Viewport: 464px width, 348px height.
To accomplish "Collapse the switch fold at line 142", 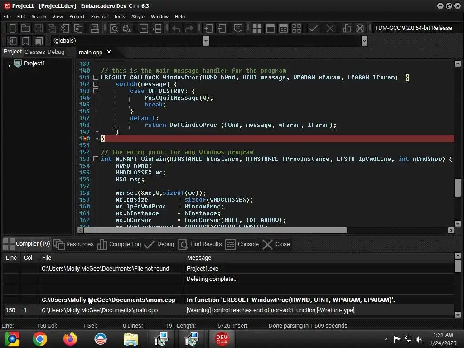I will (x=96, y=84).
